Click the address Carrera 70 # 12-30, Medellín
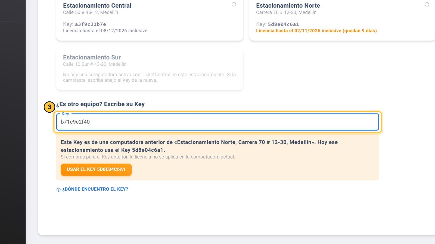 tap(286, 12)
